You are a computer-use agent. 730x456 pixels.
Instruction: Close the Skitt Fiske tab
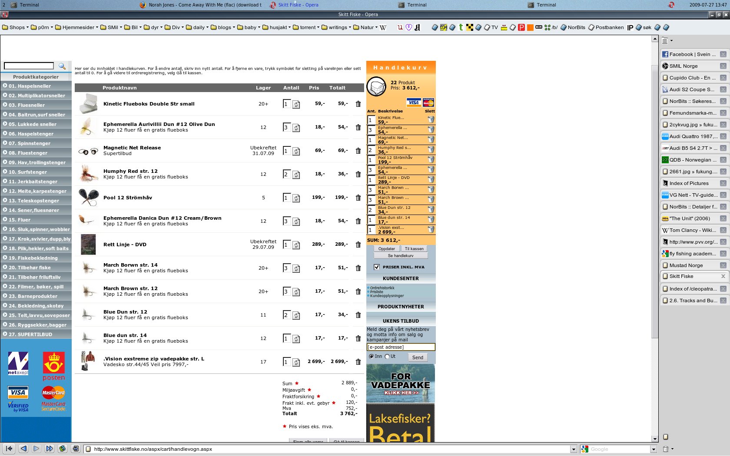click(x=723, y=276)
